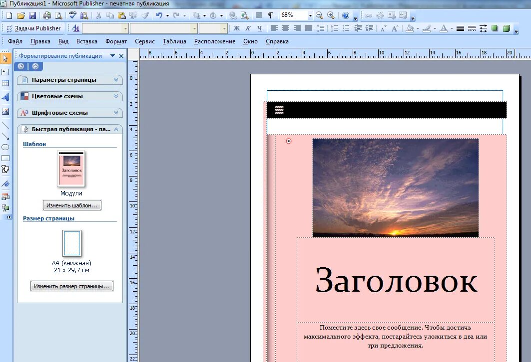531x362 pixels.
Task: Close the Форматирование публикации pane
Action: tap(121, 56)
